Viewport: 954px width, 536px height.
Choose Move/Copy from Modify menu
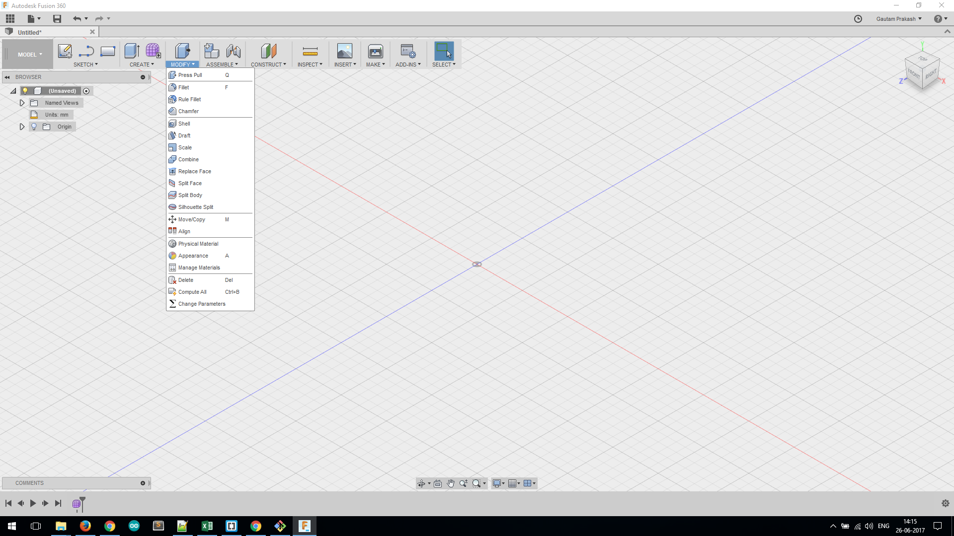click(210, 219)
